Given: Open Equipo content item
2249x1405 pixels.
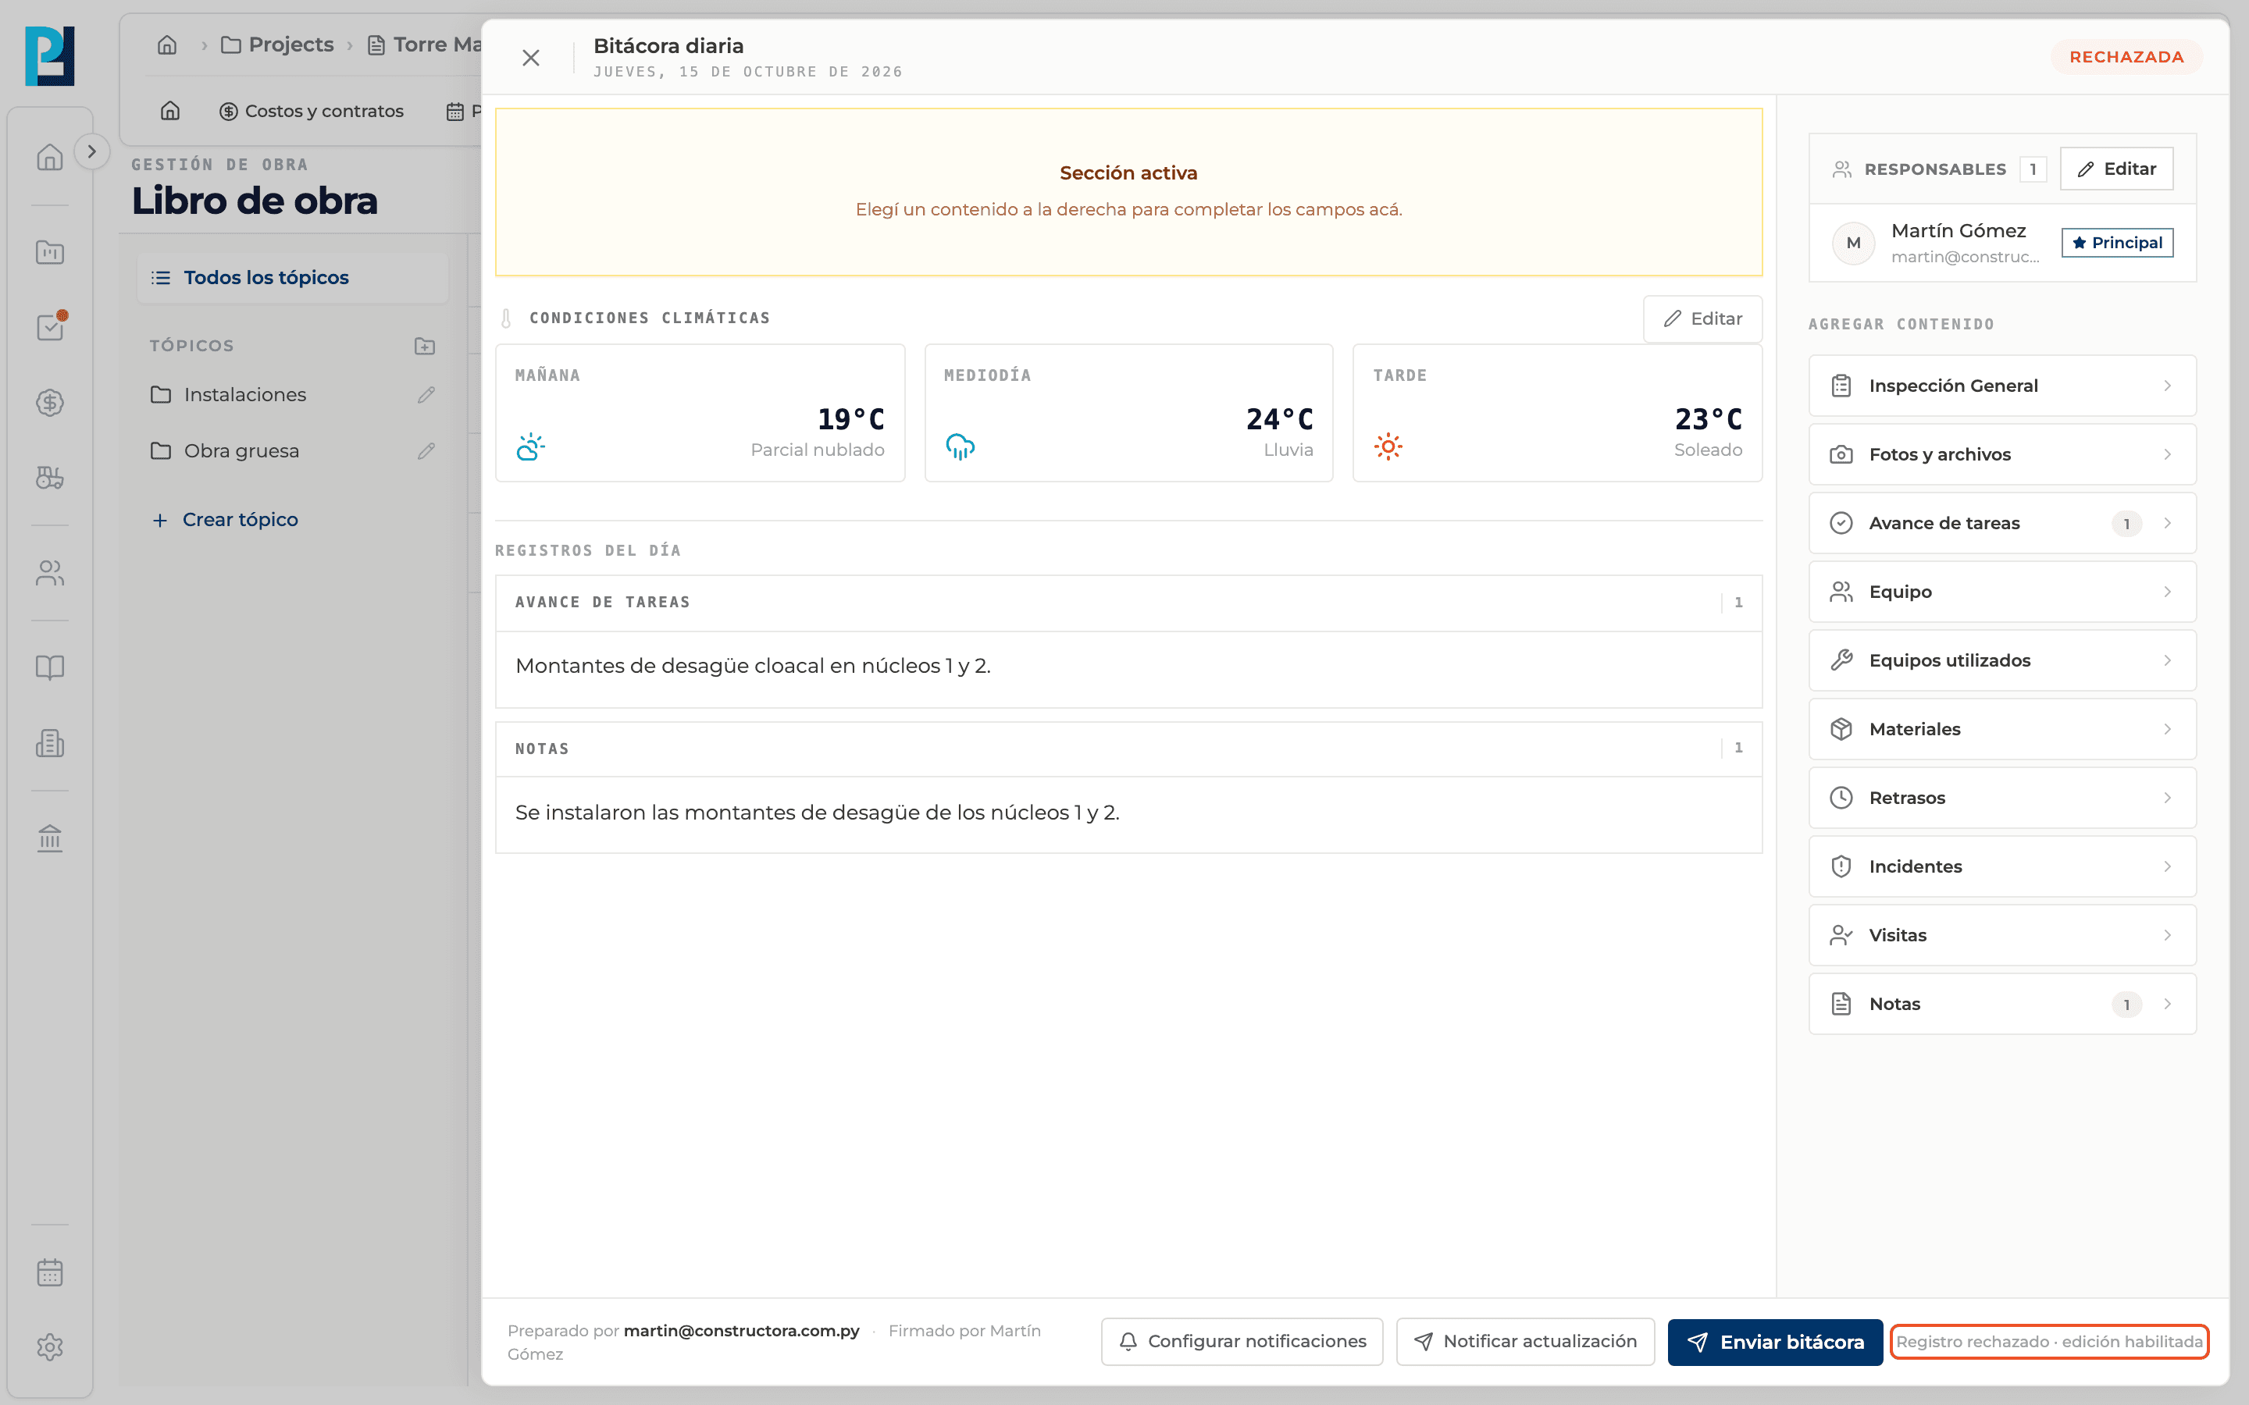Looking at the screenshot, I should click(2001, 592).
